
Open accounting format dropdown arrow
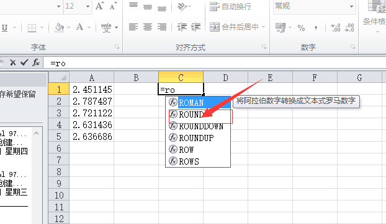coord(290,27)
